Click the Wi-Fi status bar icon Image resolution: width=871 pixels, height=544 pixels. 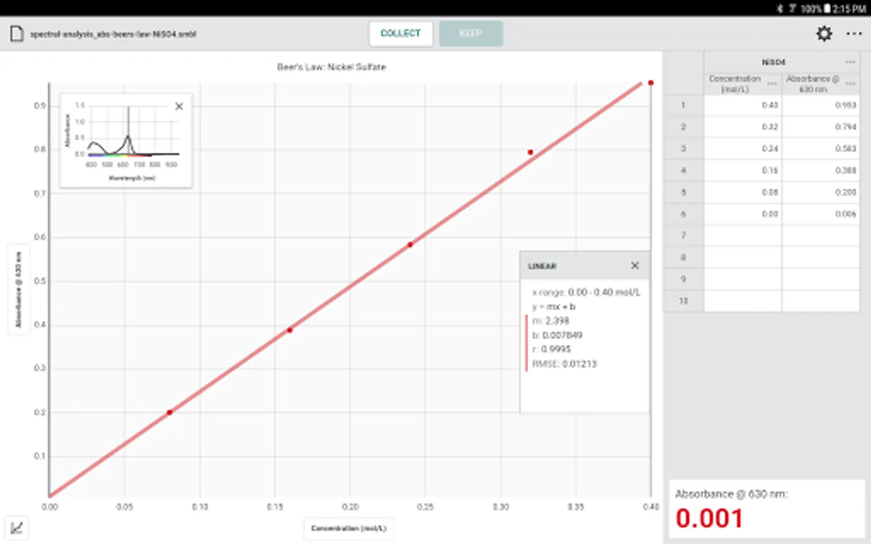792,8
